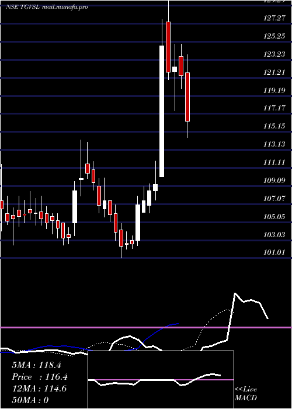
Task: Click the 5MA : 118.4 value
Action: click(x=36, y=365)
